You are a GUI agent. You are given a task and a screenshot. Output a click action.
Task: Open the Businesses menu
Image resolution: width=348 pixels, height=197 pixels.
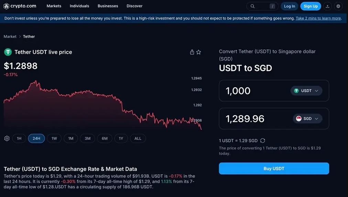pos(108,6)
